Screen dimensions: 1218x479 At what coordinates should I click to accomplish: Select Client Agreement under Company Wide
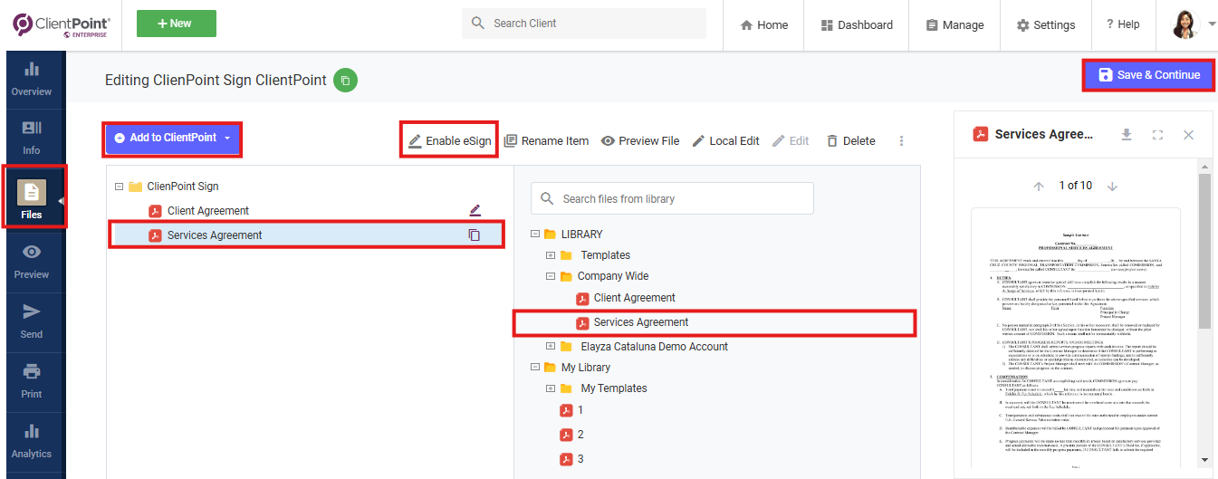click(635, 298)
